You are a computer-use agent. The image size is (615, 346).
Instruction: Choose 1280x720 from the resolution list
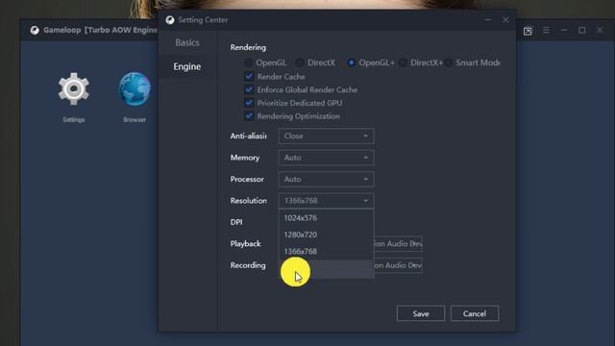[x=326, y=235]
